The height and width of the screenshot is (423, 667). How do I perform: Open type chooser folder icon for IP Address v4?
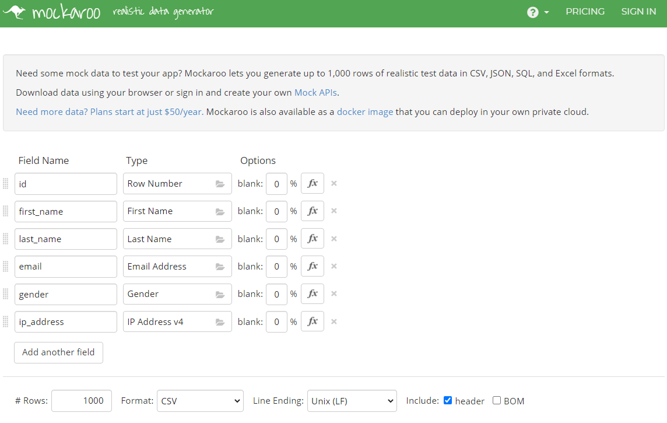220,322
